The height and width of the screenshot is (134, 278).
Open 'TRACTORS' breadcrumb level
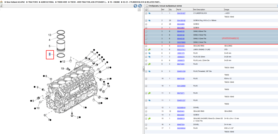pos(33,2)
